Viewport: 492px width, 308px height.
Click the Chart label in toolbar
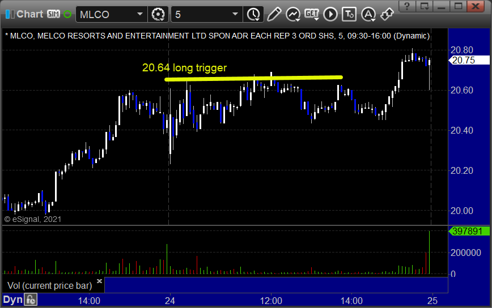(x=30, y=14)
